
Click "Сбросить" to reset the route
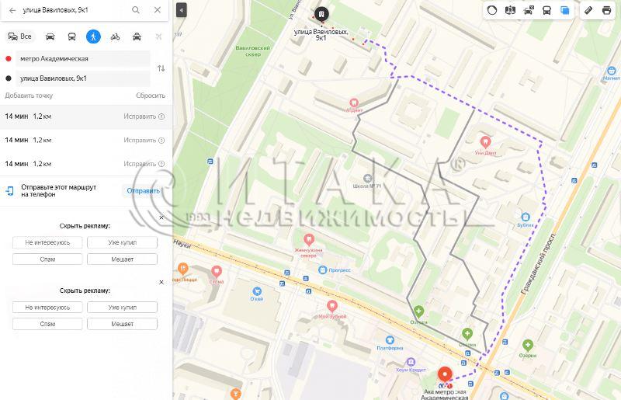pyautogui.click(x=151, y=96)
